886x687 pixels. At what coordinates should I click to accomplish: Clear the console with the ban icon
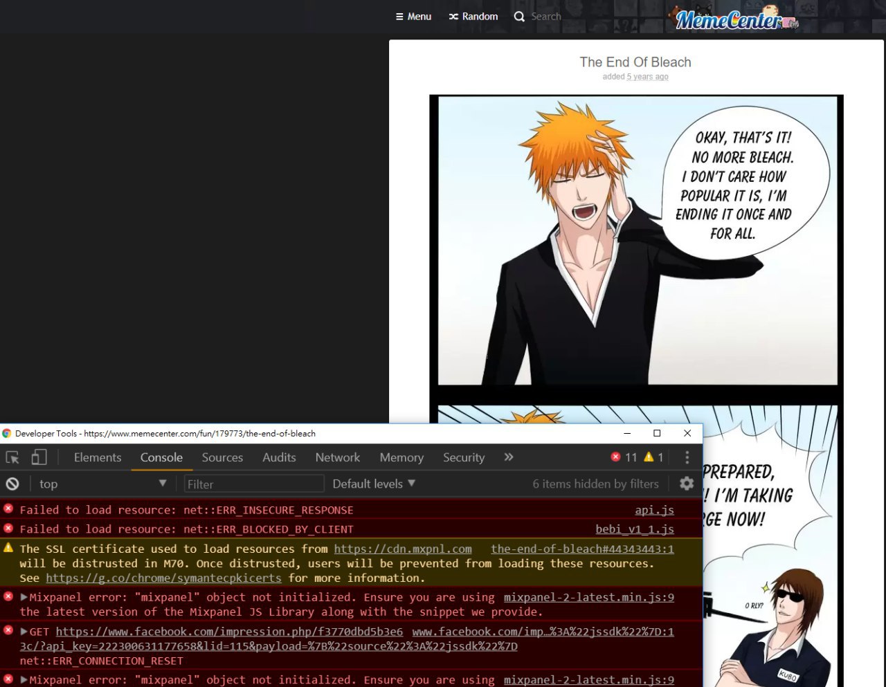click(12, 484)
